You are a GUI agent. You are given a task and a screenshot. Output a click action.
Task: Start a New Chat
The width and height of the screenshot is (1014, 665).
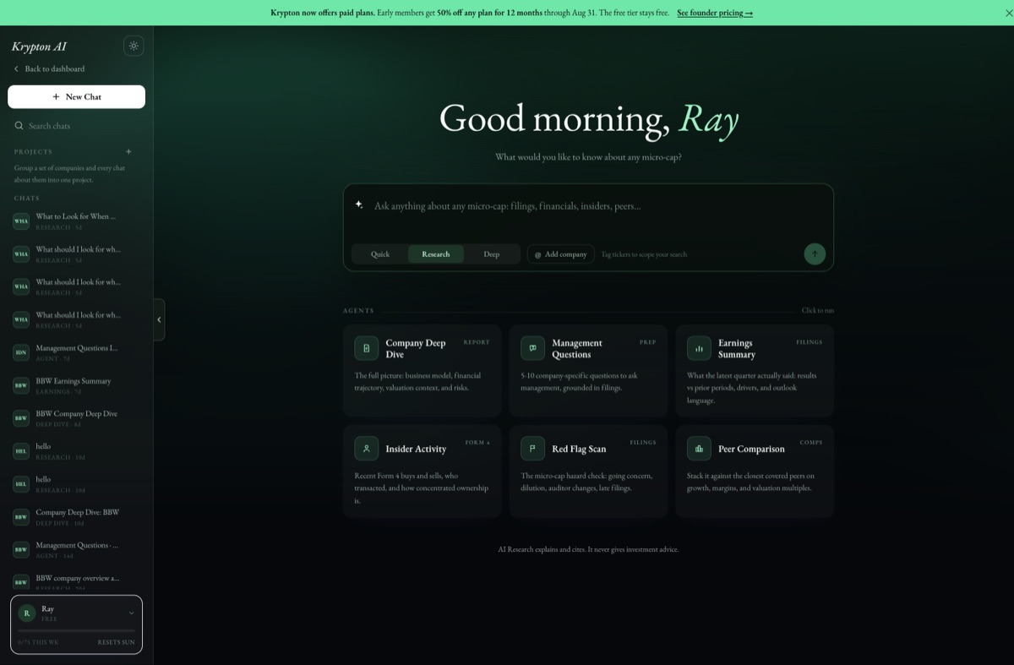pos(76,97)
